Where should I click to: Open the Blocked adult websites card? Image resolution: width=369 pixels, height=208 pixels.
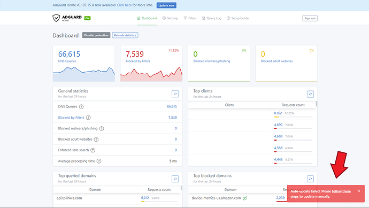(287, 63)
